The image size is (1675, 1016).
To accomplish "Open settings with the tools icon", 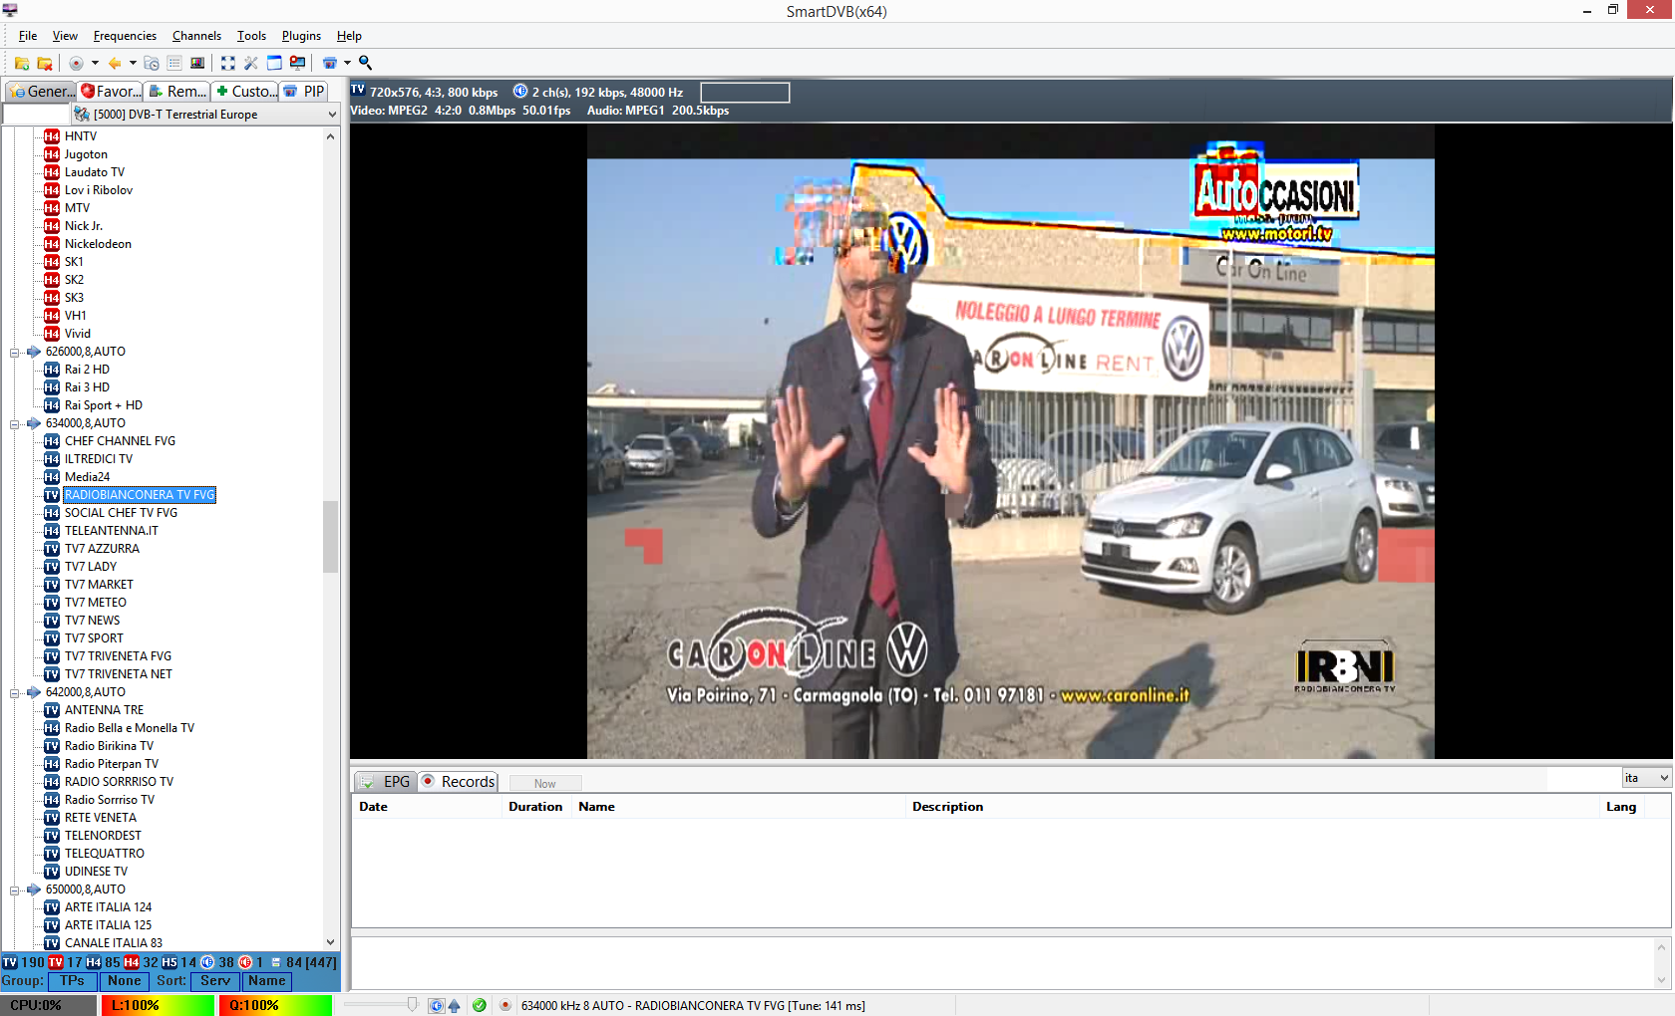I will pyautogui.click(x=251, y=63).
